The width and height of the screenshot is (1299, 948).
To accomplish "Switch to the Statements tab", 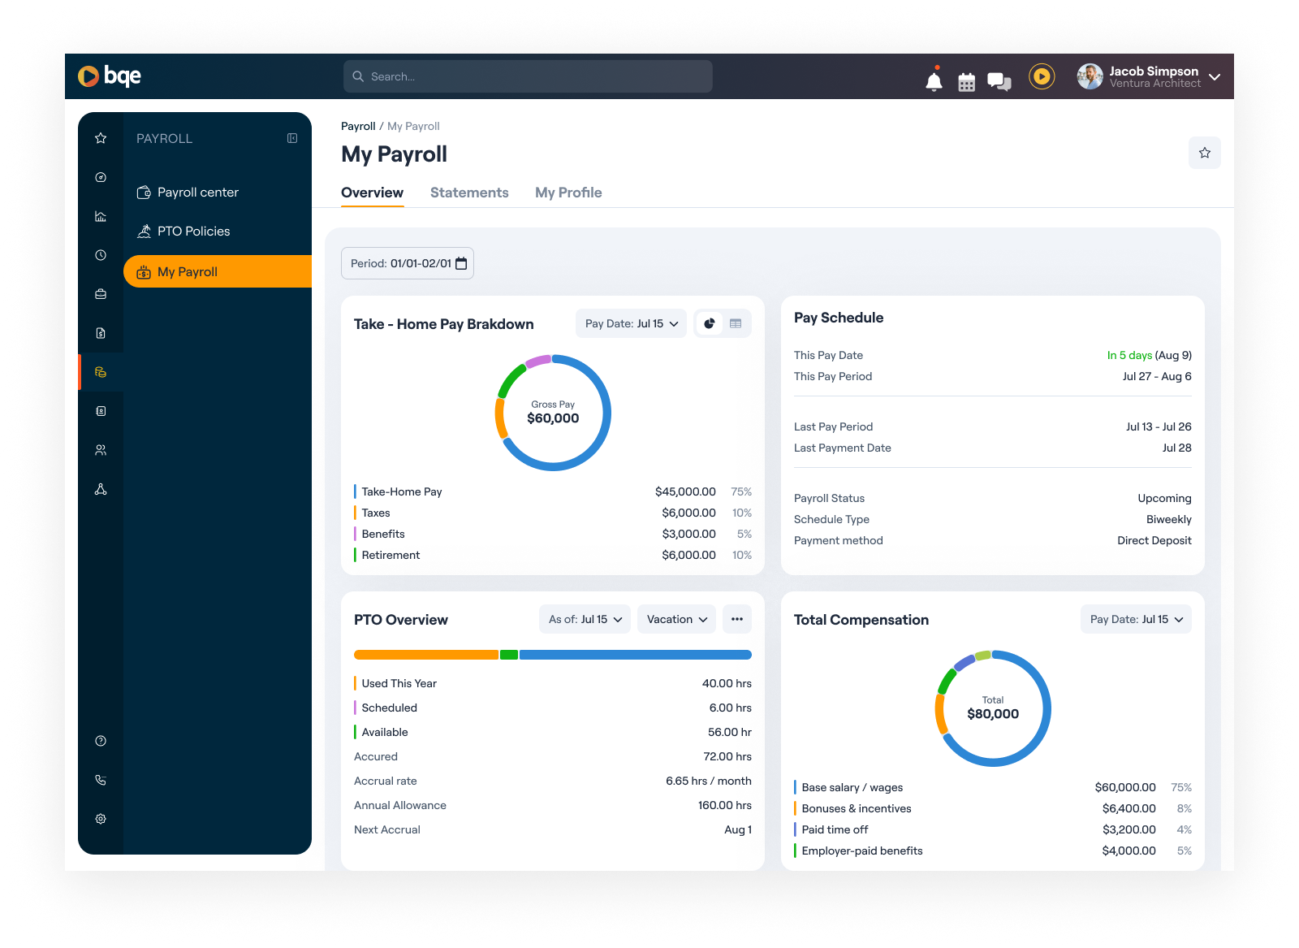I will pyautogui.click(x=469, y=193).
